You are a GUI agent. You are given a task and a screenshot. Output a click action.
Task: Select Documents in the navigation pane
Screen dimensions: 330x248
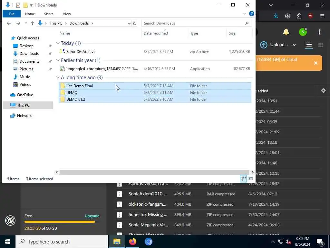click(29, 61)
